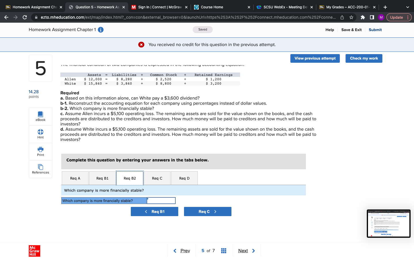Open a new browser tab with plus icon

click(x=385, y=7)
